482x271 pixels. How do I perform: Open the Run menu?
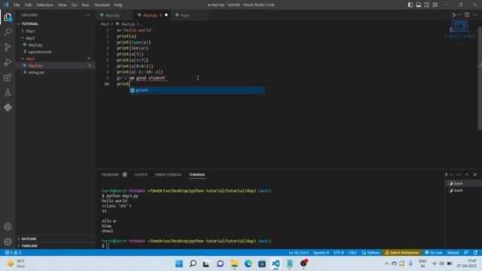tap(85, 5)
